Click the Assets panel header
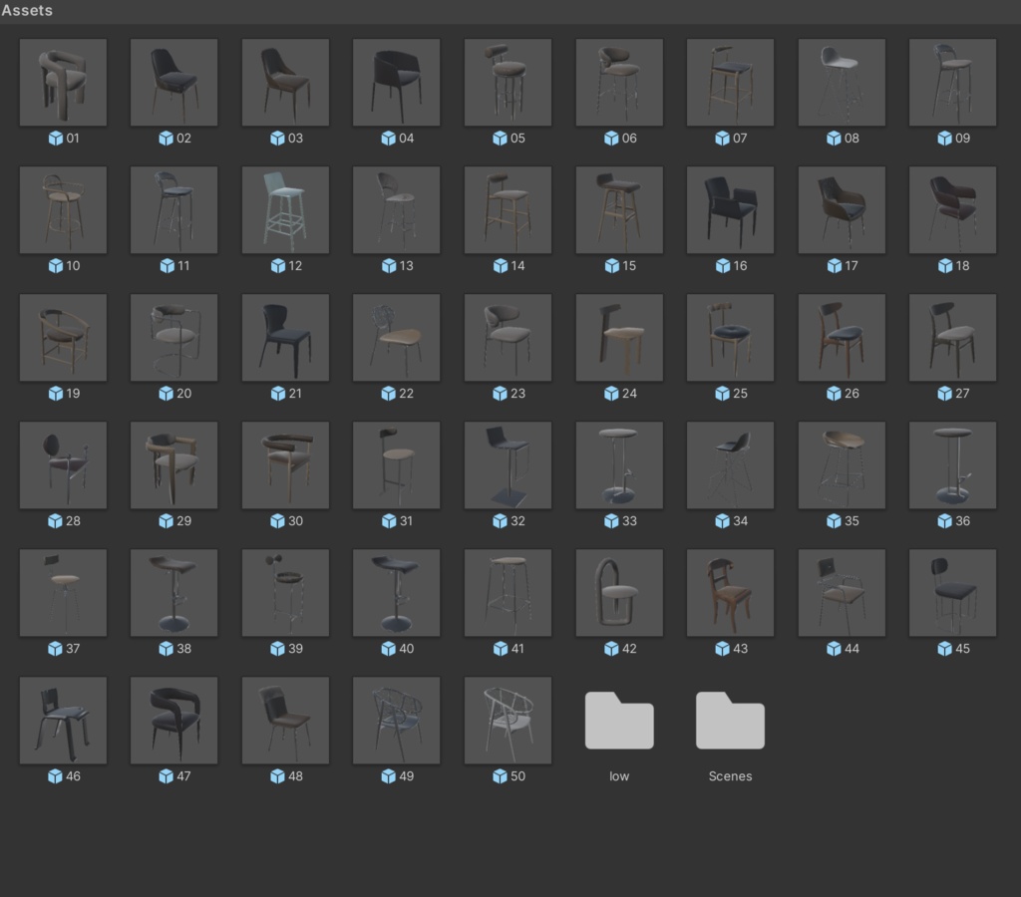1021x897 pixels. pyautogui.click(x=26, y=10)
